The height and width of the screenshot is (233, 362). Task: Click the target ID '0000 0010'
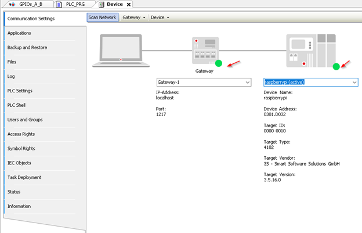(275, 131)
